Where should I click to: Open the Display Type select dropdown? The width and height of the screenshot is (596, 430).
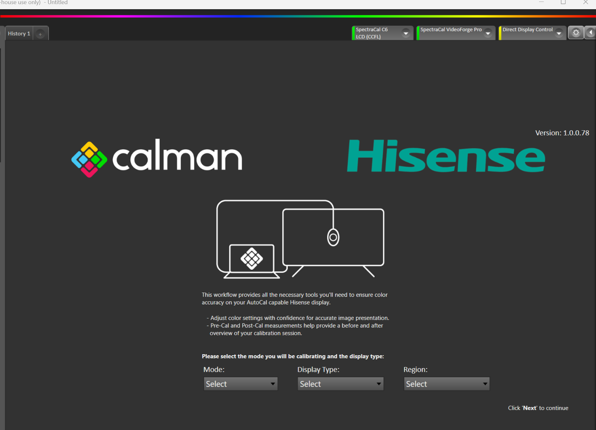(x=340, y=384)
